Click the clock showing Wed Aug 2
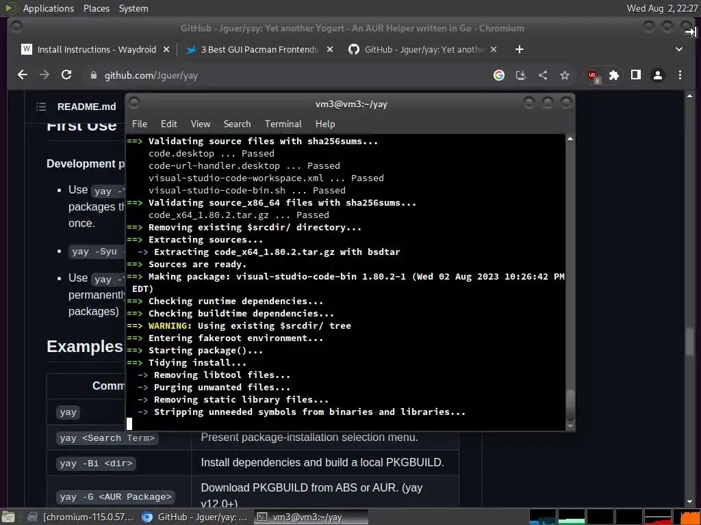This screenshot has width=701, height=525. [662, 8]
